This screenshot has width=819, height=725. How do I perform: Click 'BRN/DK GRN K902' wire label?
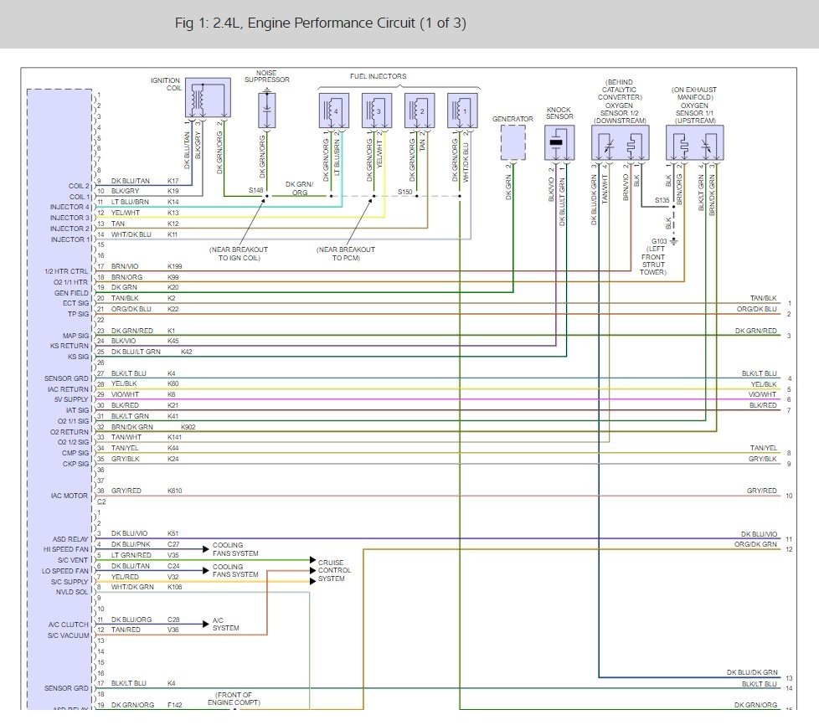tap(153, 427)
